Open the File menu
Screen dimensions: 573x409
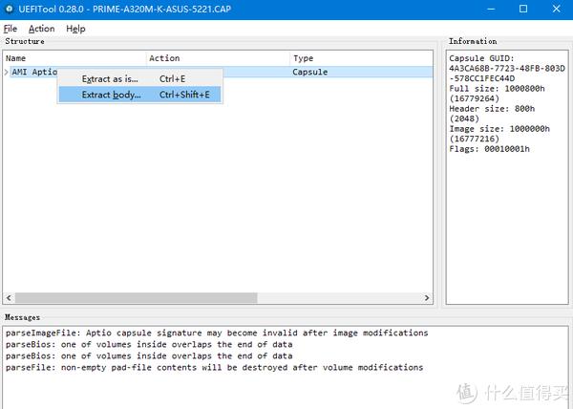pos(11,29)
